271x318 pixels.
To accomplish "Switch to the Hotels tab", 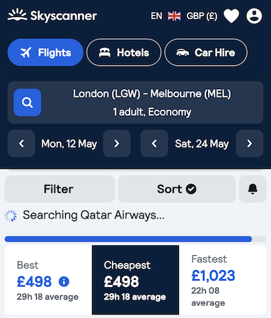I will pyautogui.click(x=124, y=52).
